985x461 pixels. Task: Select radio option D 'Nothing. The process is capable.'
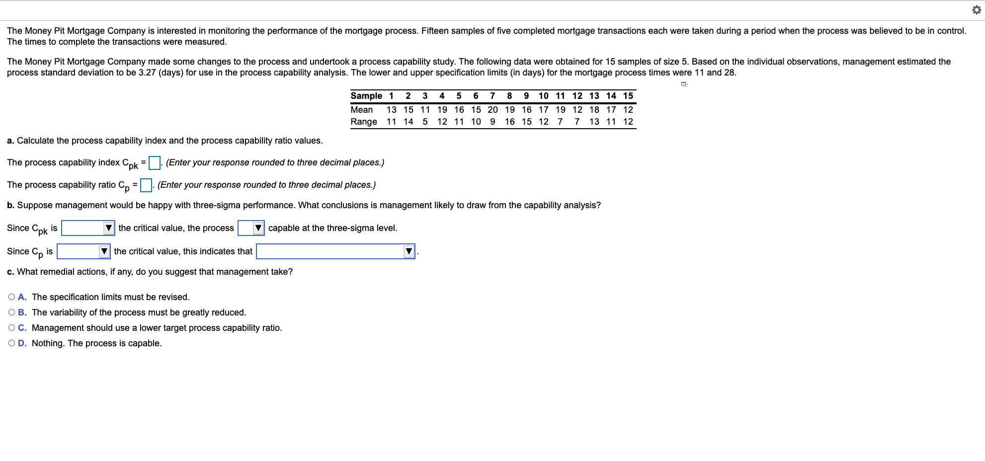click(11, 342)
